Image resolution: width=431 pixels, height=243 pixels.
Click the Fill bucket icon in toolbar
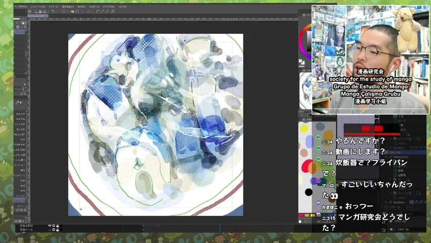[72, 12]
